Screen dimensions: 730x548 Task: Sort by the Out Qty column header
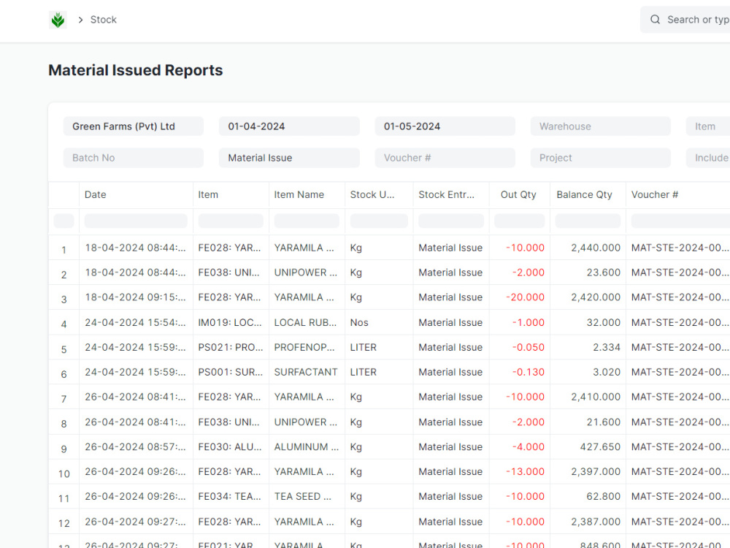pyautogui.click(x=518, y=194)
